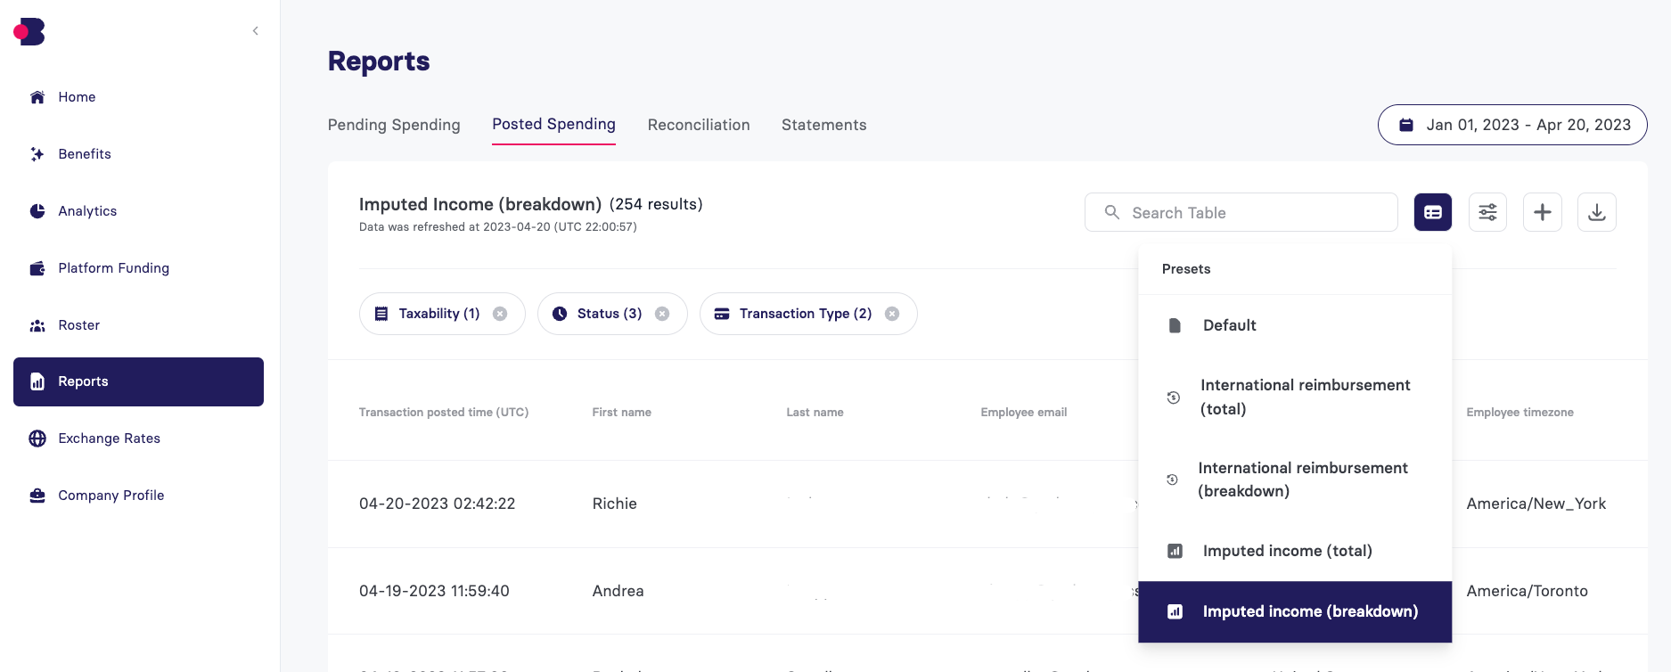Collapse the sidebar with the chevron
This screenshot has width=1671, height=672.
pyautogui.click(x=256, y=31)
